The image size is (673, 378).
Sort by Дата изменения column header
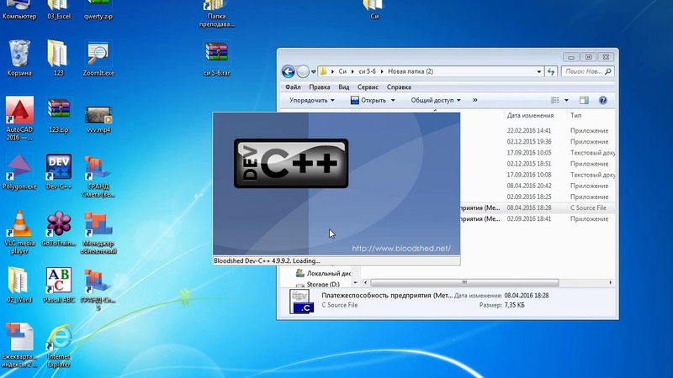tap(531, 115)
